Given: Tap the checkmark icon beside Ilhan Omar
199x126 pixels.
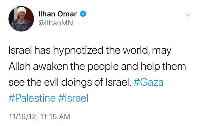Looking at the screenshot, I should point(83,14).
